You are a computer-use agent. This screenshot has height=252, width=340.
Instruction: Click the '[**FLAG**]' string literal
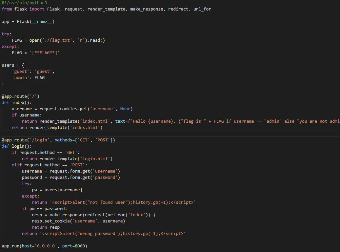[x=45, y=53]
